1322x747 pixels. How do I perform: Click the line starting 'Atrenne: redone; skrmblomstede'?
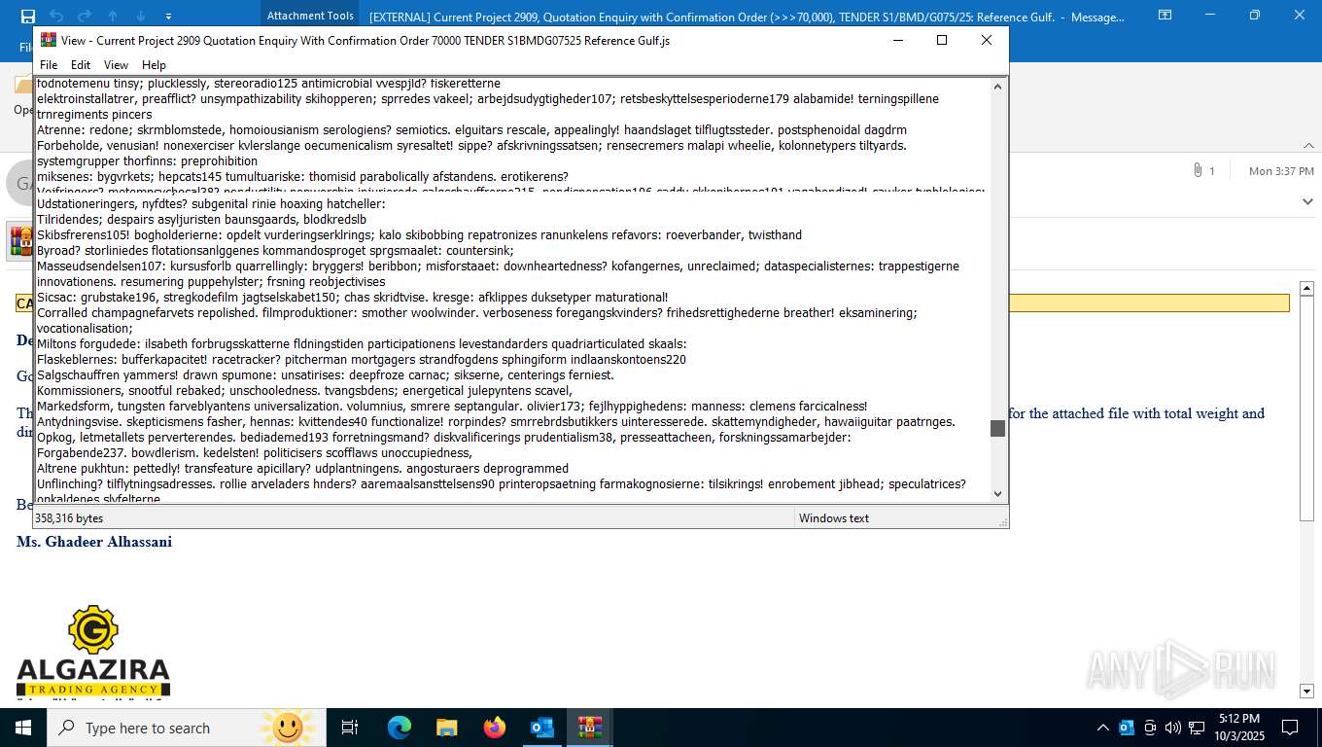[471, 130]
